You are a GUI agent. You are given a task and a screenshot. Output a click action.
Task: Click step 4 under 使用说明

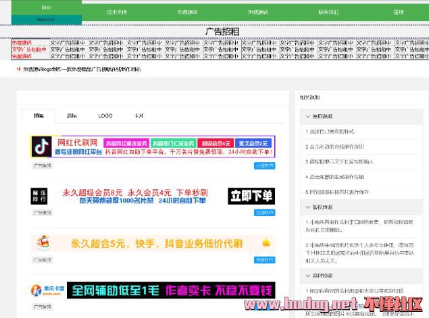click(334, 177)
